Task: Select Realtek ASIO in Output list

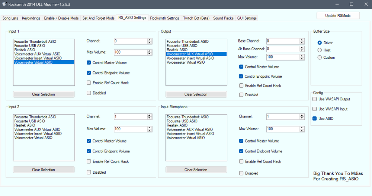Action: (x=196, y=50)
